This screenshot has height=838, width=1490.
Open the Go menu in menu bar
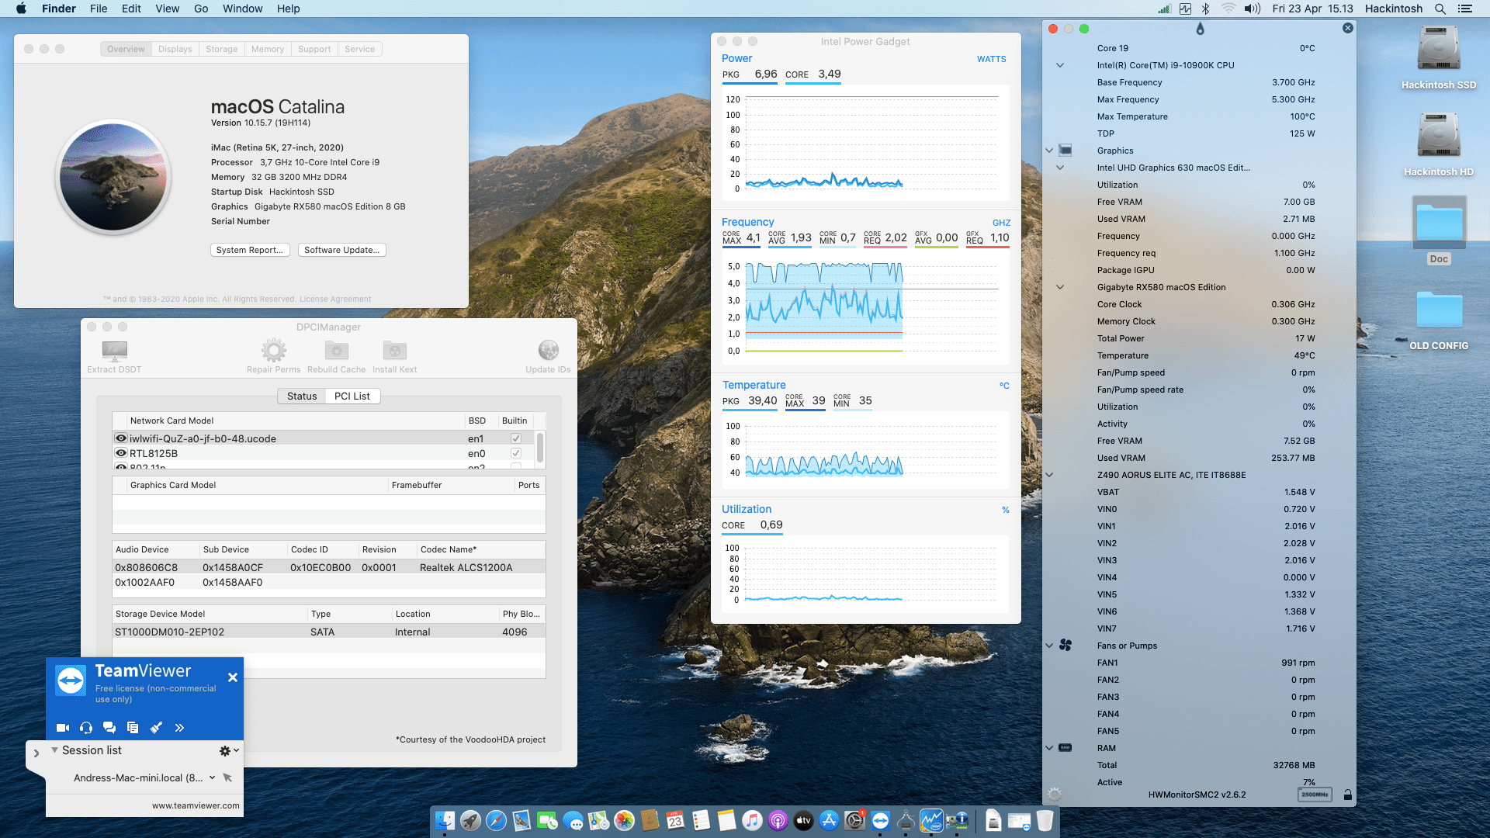tap(201, 9)
